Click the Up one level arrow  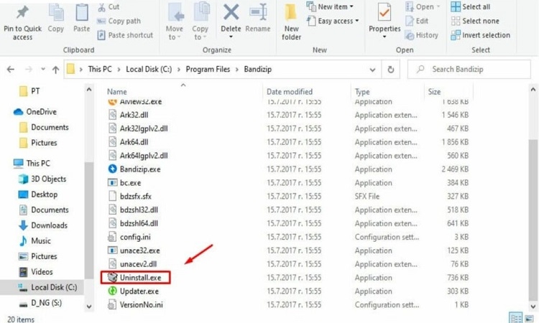coord(55,70)
